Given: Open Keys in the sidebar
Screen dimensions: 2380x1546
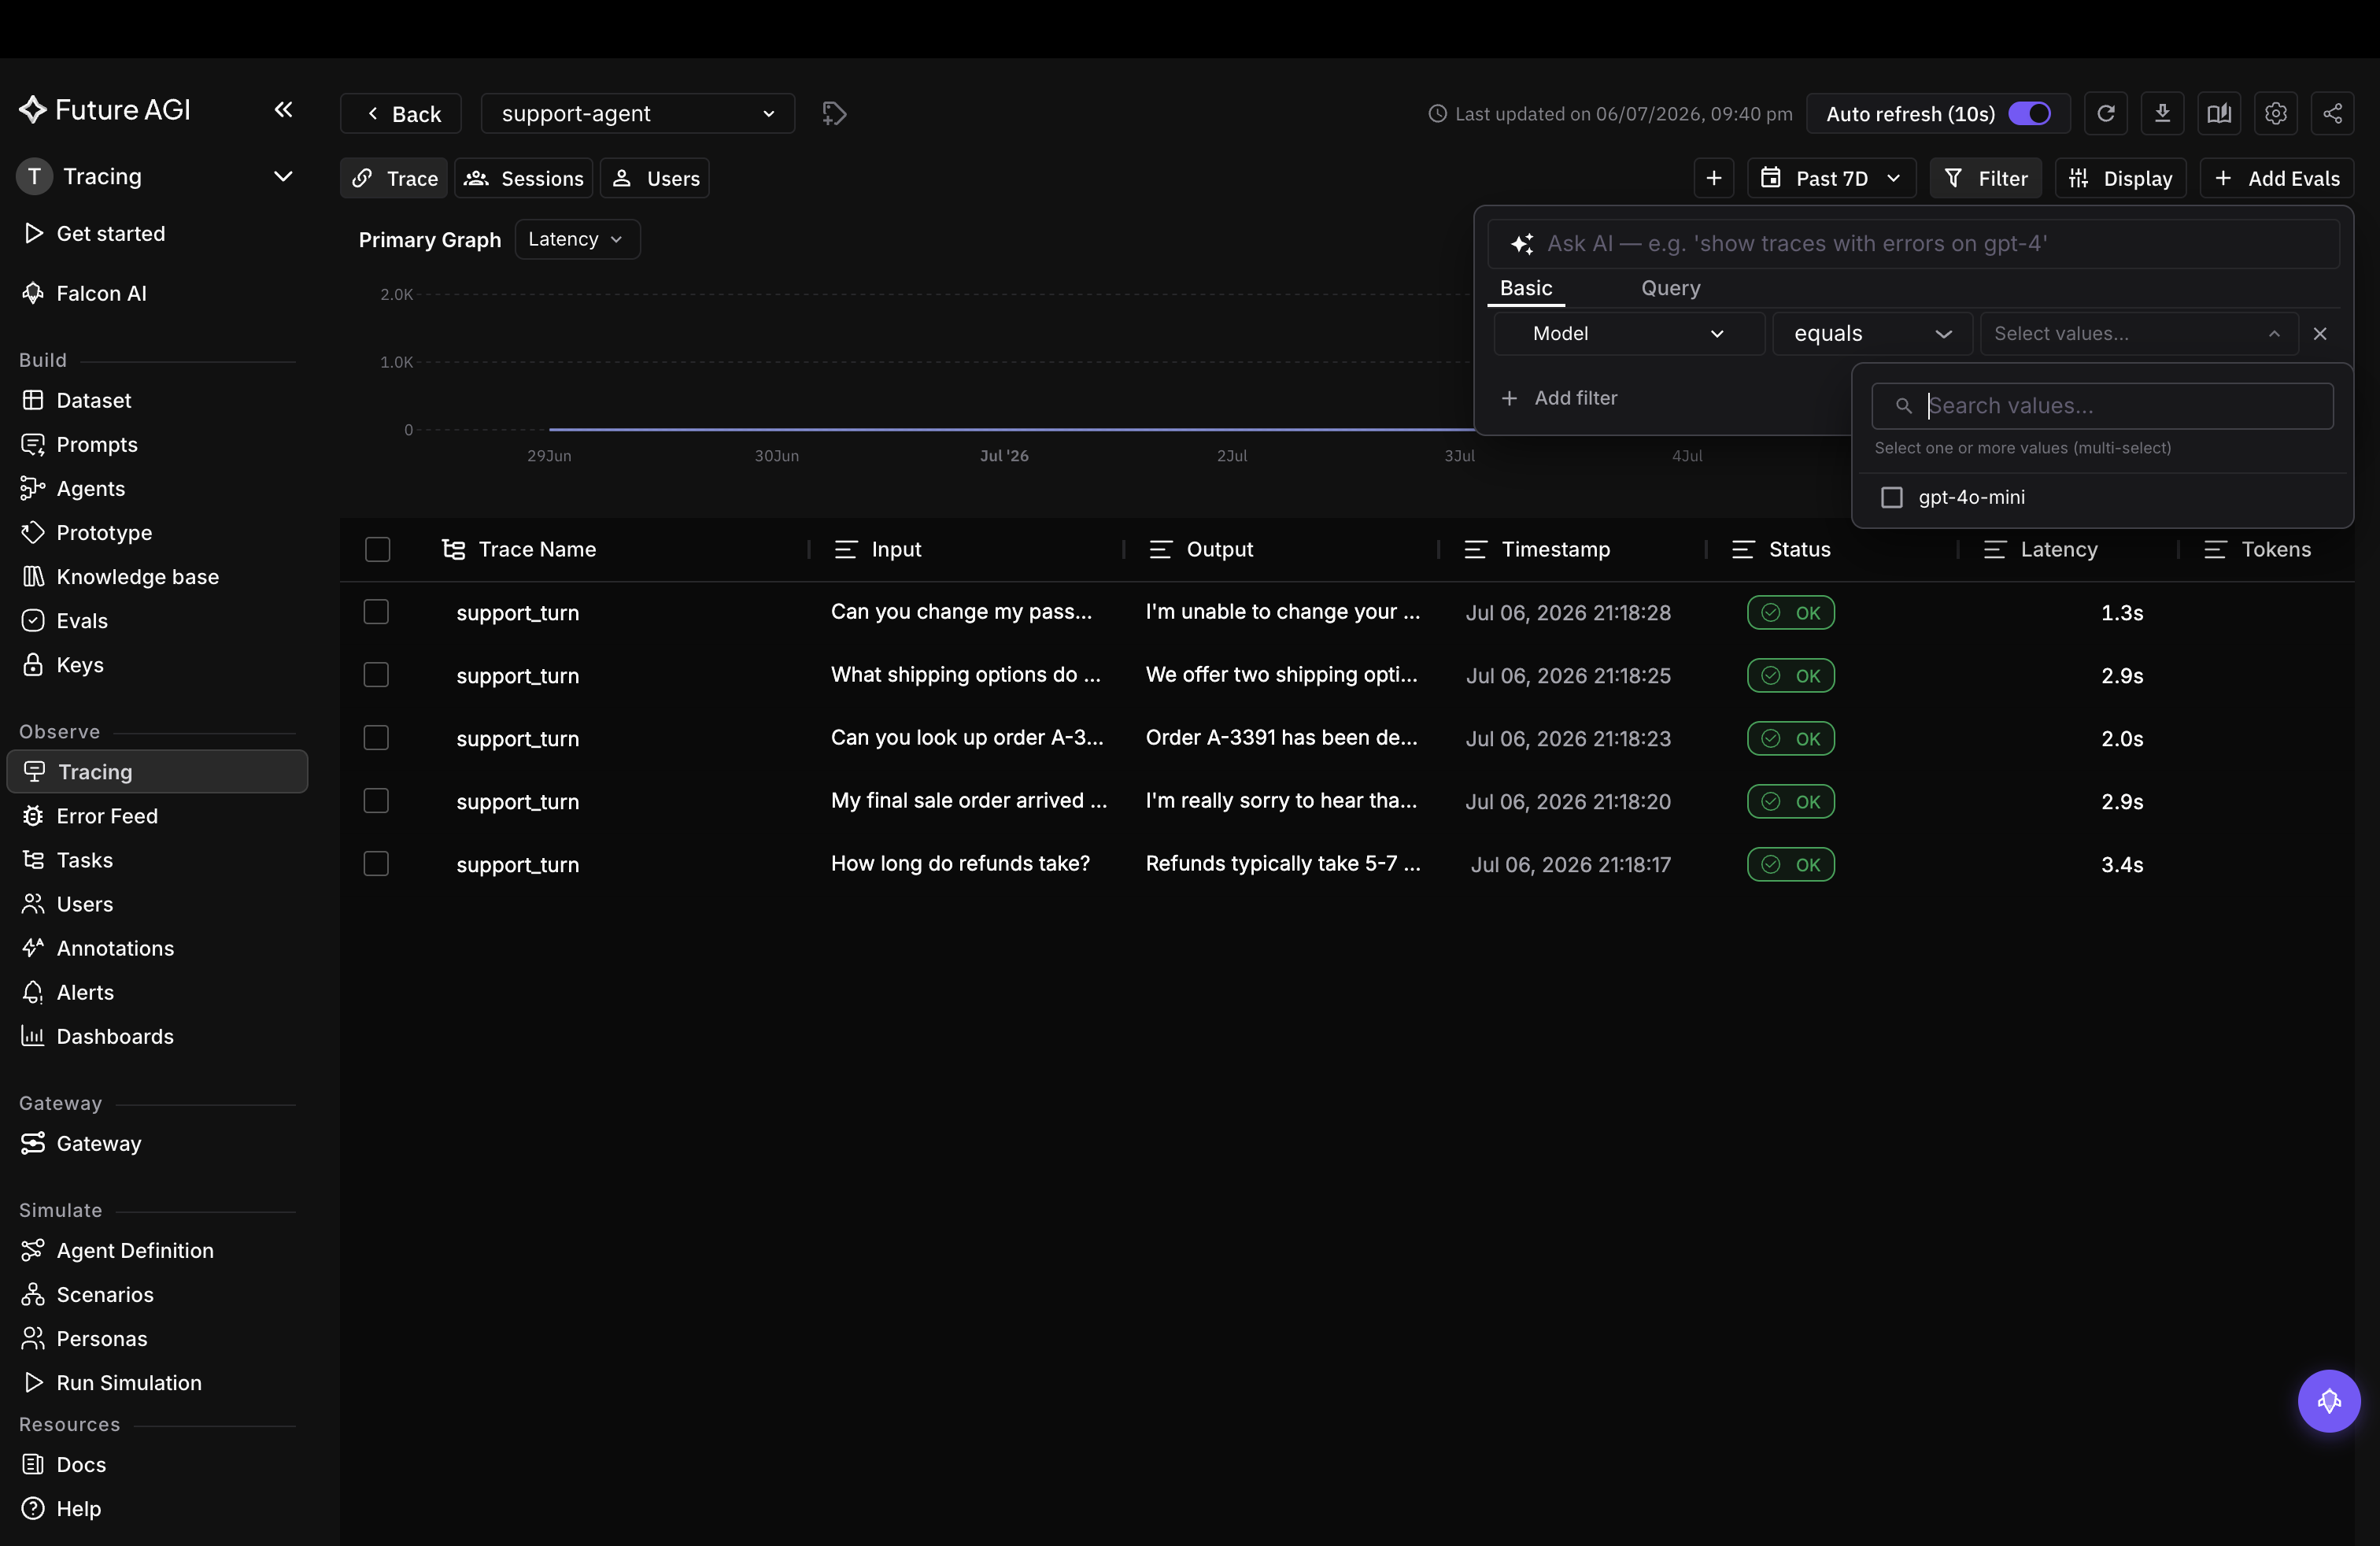Looking at the screenshot, I should pos(79,664).
